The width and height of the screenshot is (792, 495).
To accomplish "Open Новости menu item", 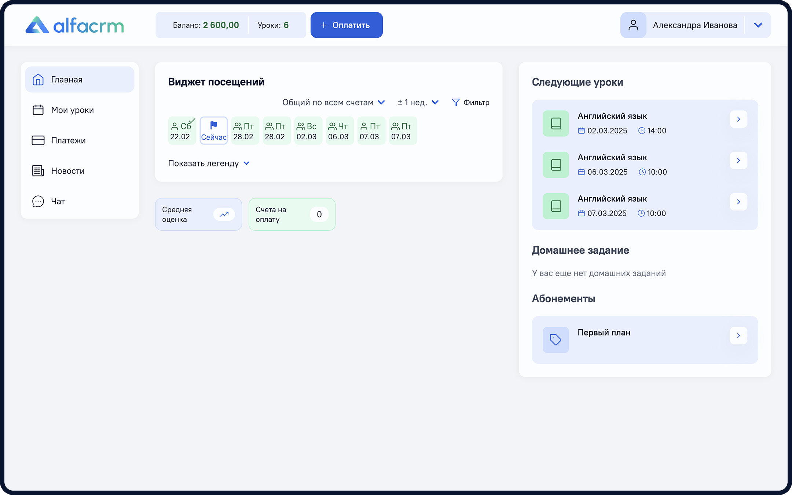I will (x=80, y=171).
